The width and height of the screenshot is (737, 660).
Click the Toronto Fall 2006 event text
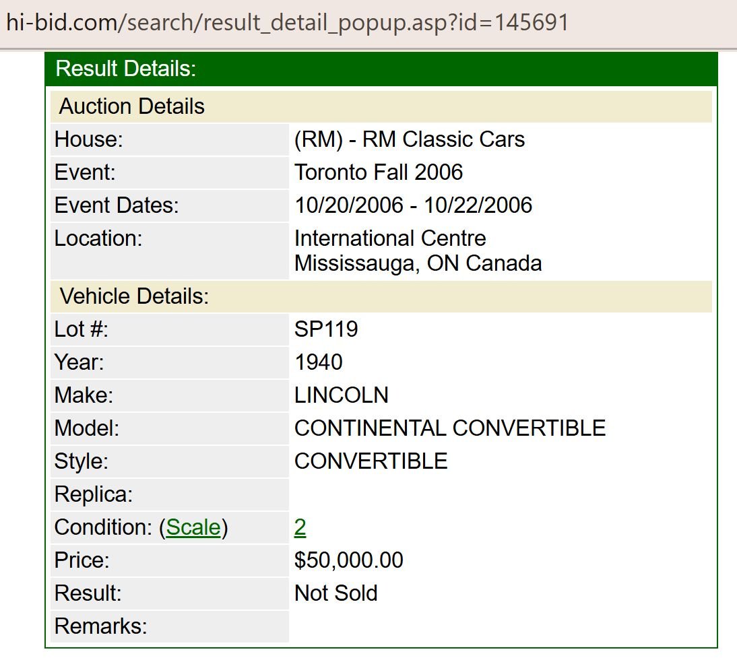379,172
